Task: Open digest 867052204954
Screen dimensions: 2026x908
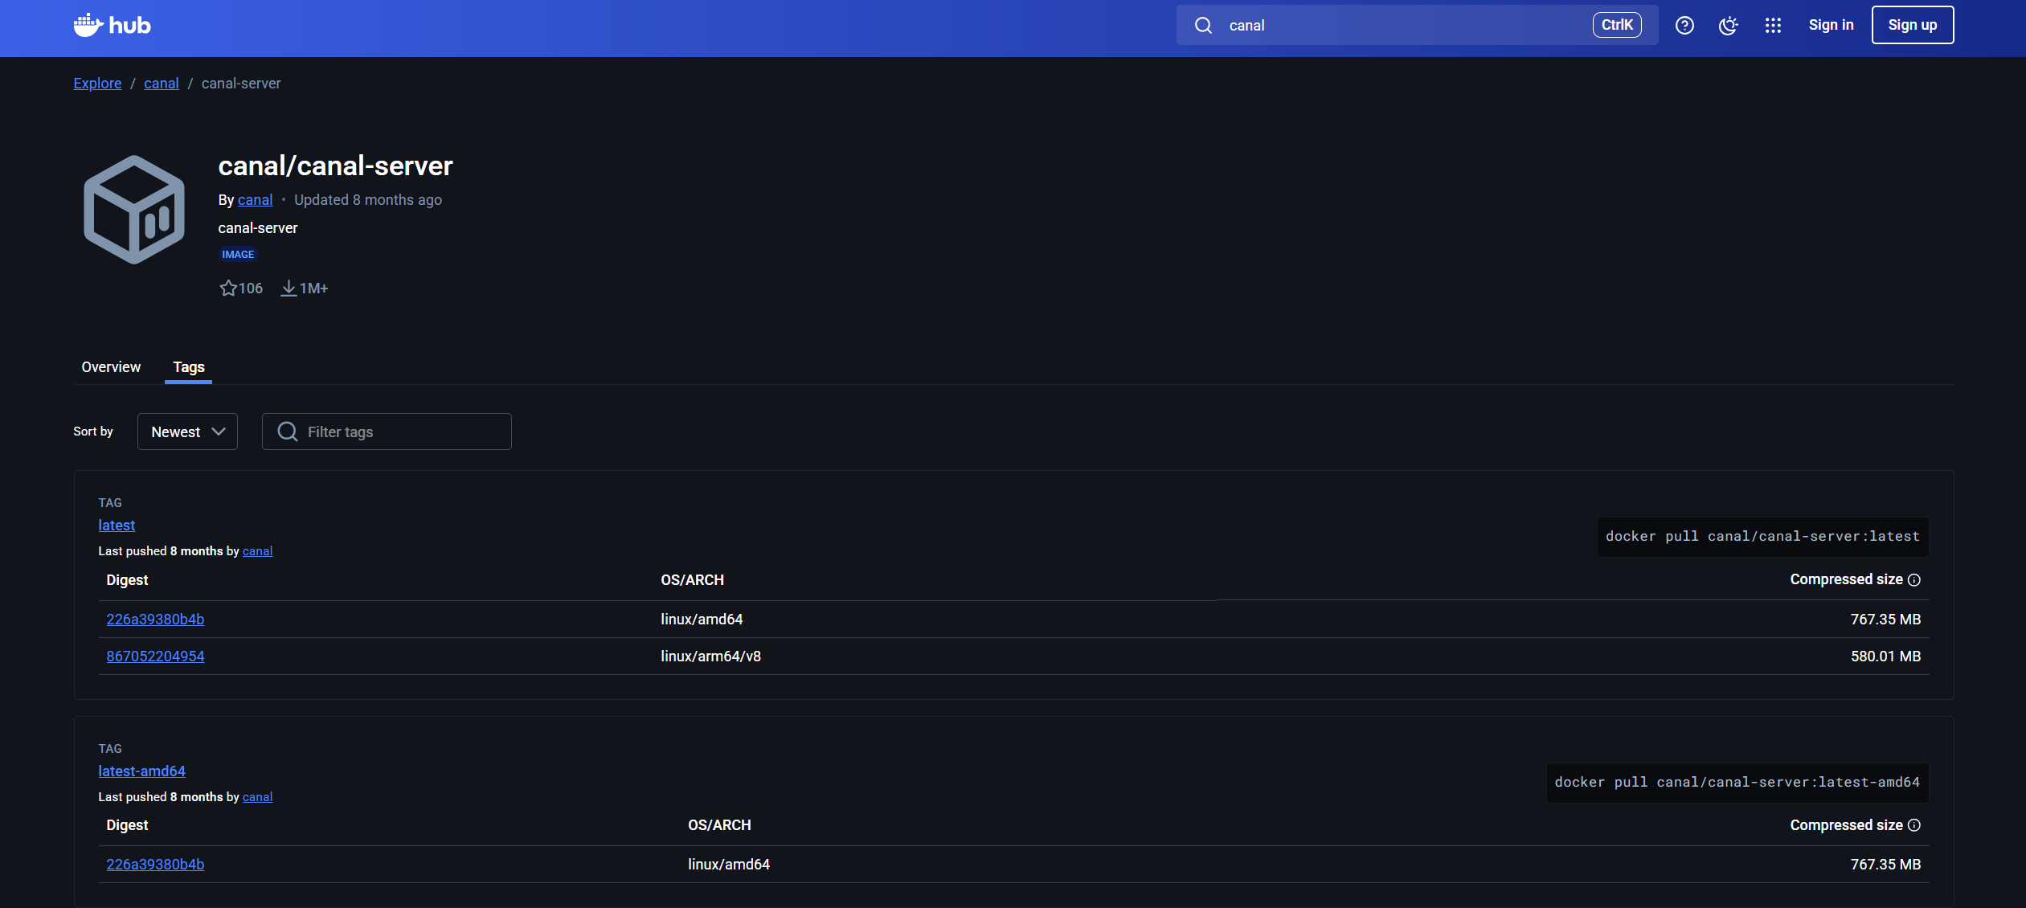Action: pyautogui.click(x=155, y=656)
